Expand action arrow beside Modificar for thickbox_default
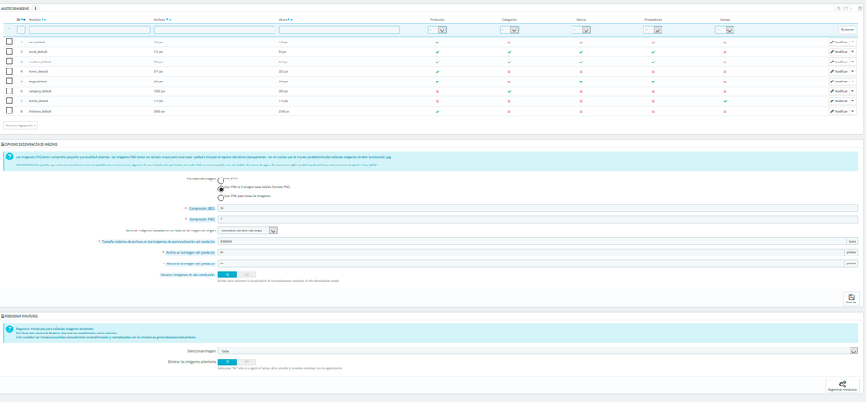Screen dimensions: 866x402 [x=853, y=112]
